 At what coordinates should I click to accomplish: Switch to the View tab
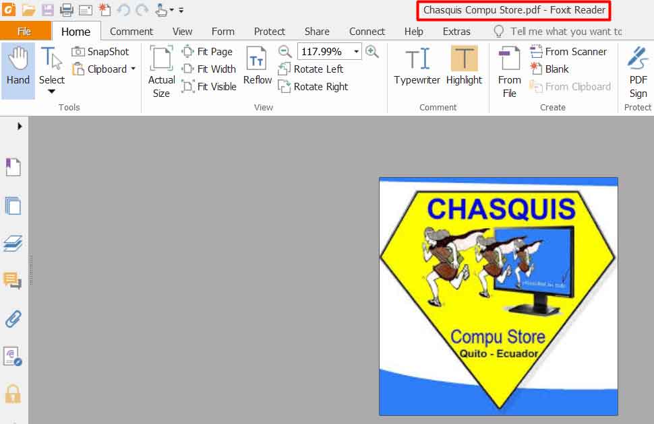pyautogui.click(x=182, y=32)
